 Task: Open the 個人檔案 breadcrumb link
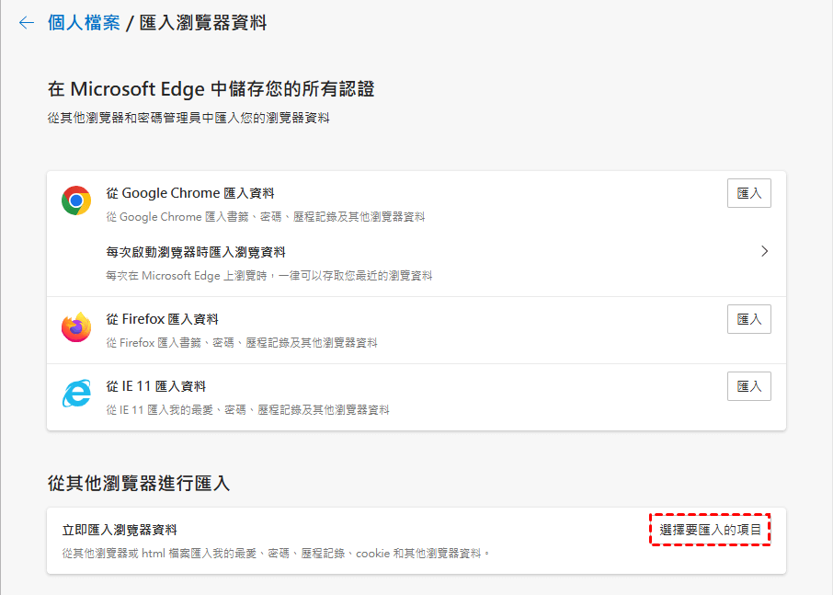pyautogui.click(x=84, y=23)
